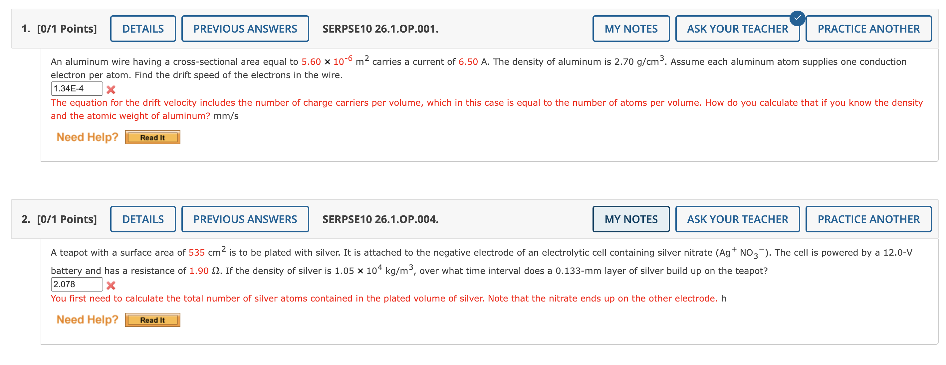
Task: Click the orange Read It icon for question 1
Action: coord(152,137)
